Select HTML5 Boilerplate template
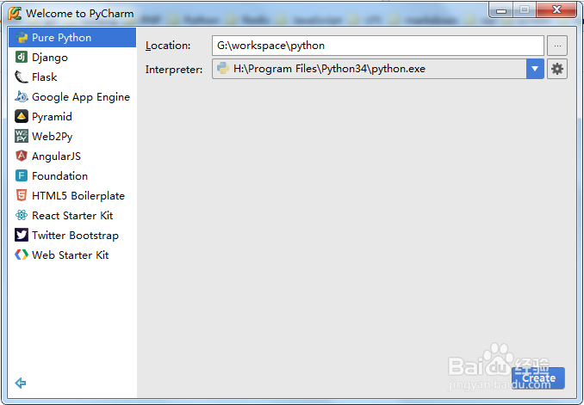 tap(72, 195)
